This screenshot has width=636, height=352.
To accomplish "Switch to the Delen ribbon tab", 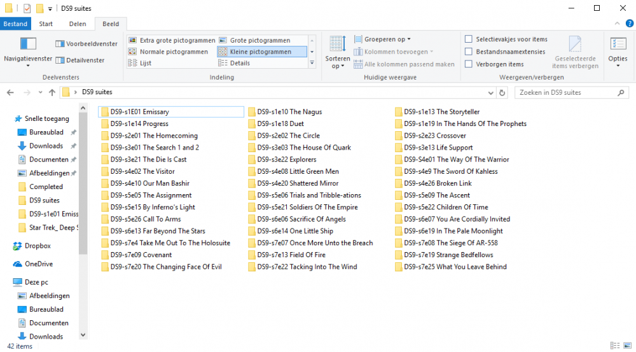I will point(78,24).
